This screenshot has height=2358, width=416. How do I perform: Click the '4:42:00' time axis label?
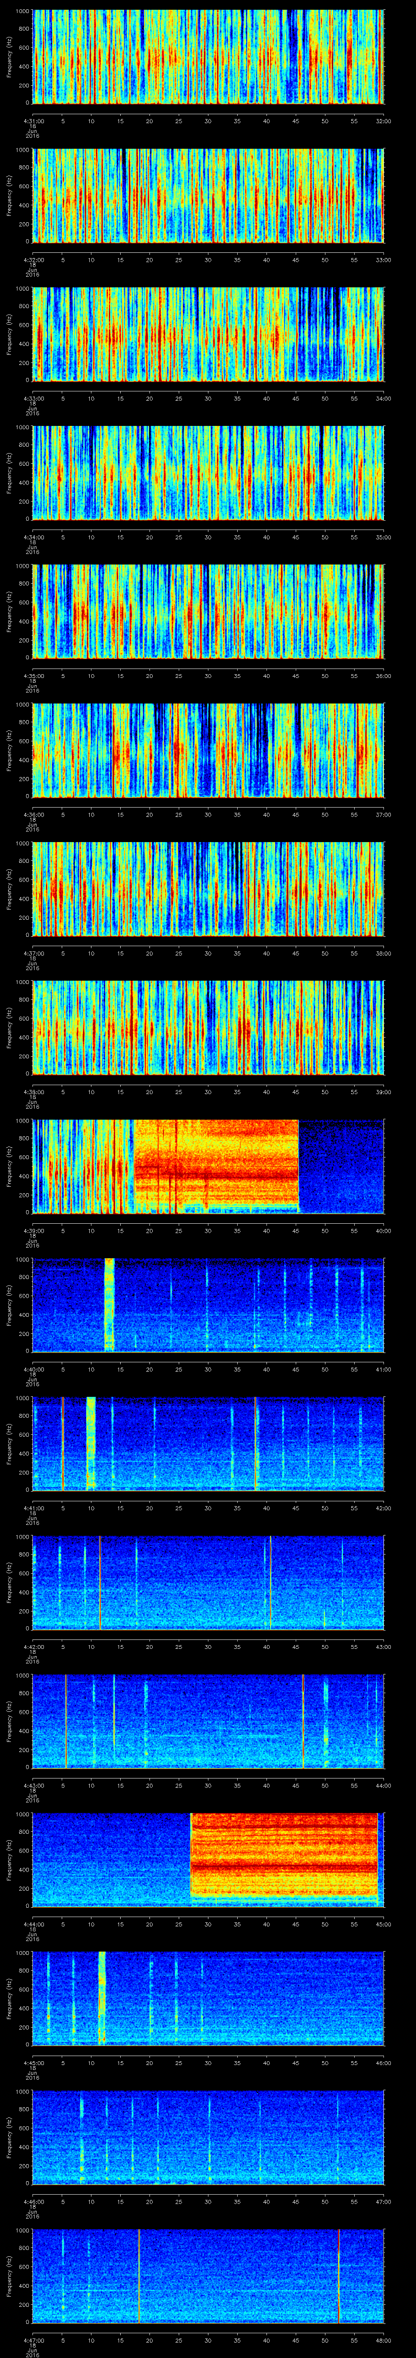(x=33, y=1646)
